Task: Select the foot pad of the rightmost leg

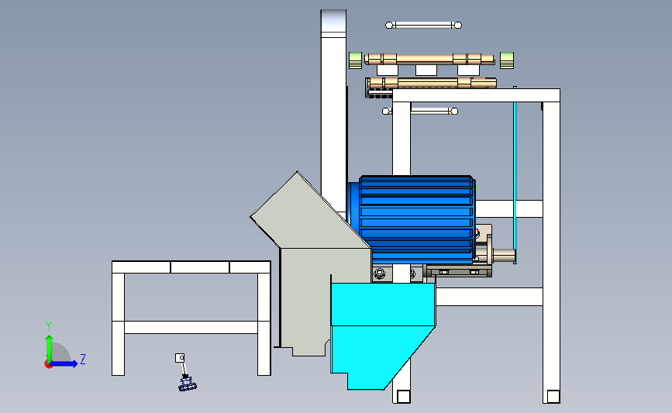Action: [553, 397]
